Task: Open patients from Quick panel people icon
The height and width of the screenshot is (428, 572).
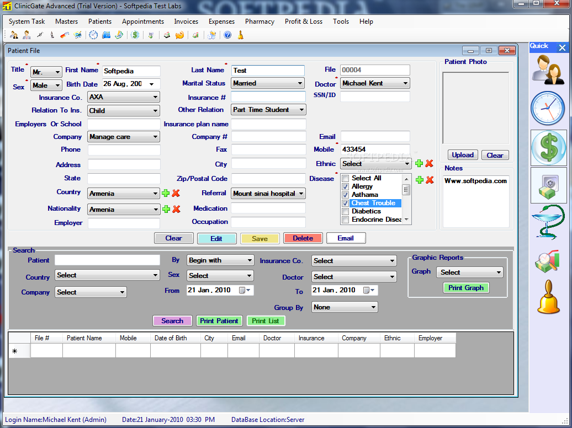Action: tap(548, 71)
